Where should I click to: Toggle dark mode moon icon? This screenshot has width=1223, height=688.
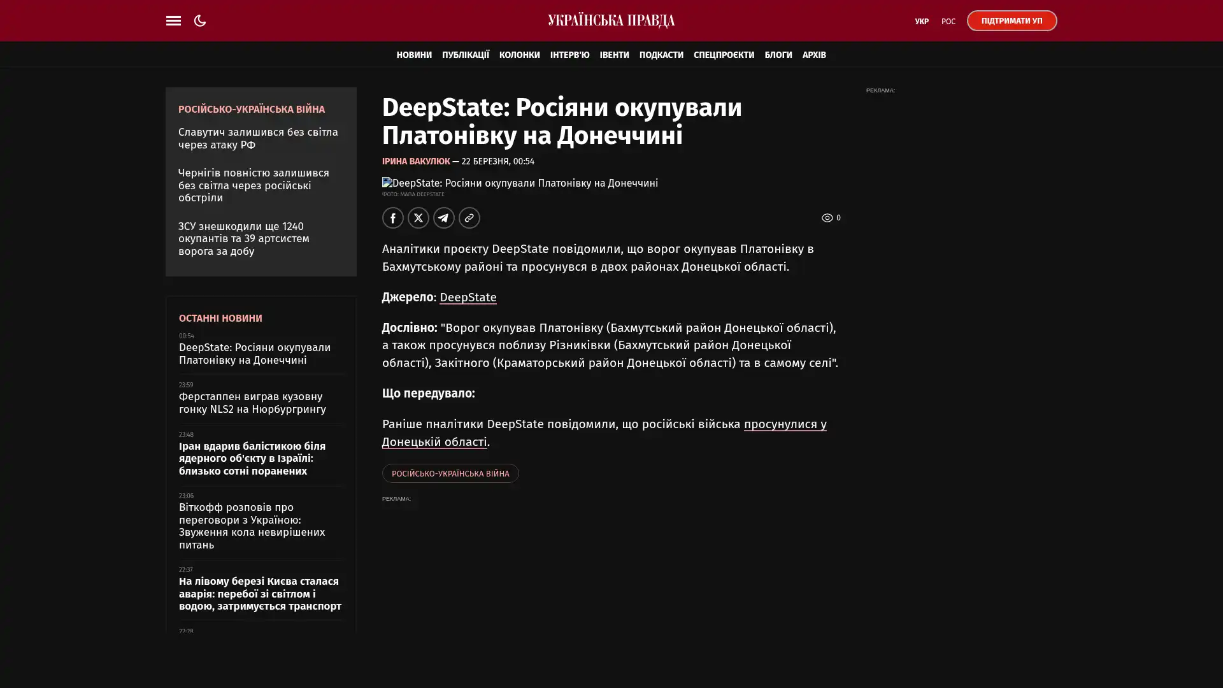(200, 20)
